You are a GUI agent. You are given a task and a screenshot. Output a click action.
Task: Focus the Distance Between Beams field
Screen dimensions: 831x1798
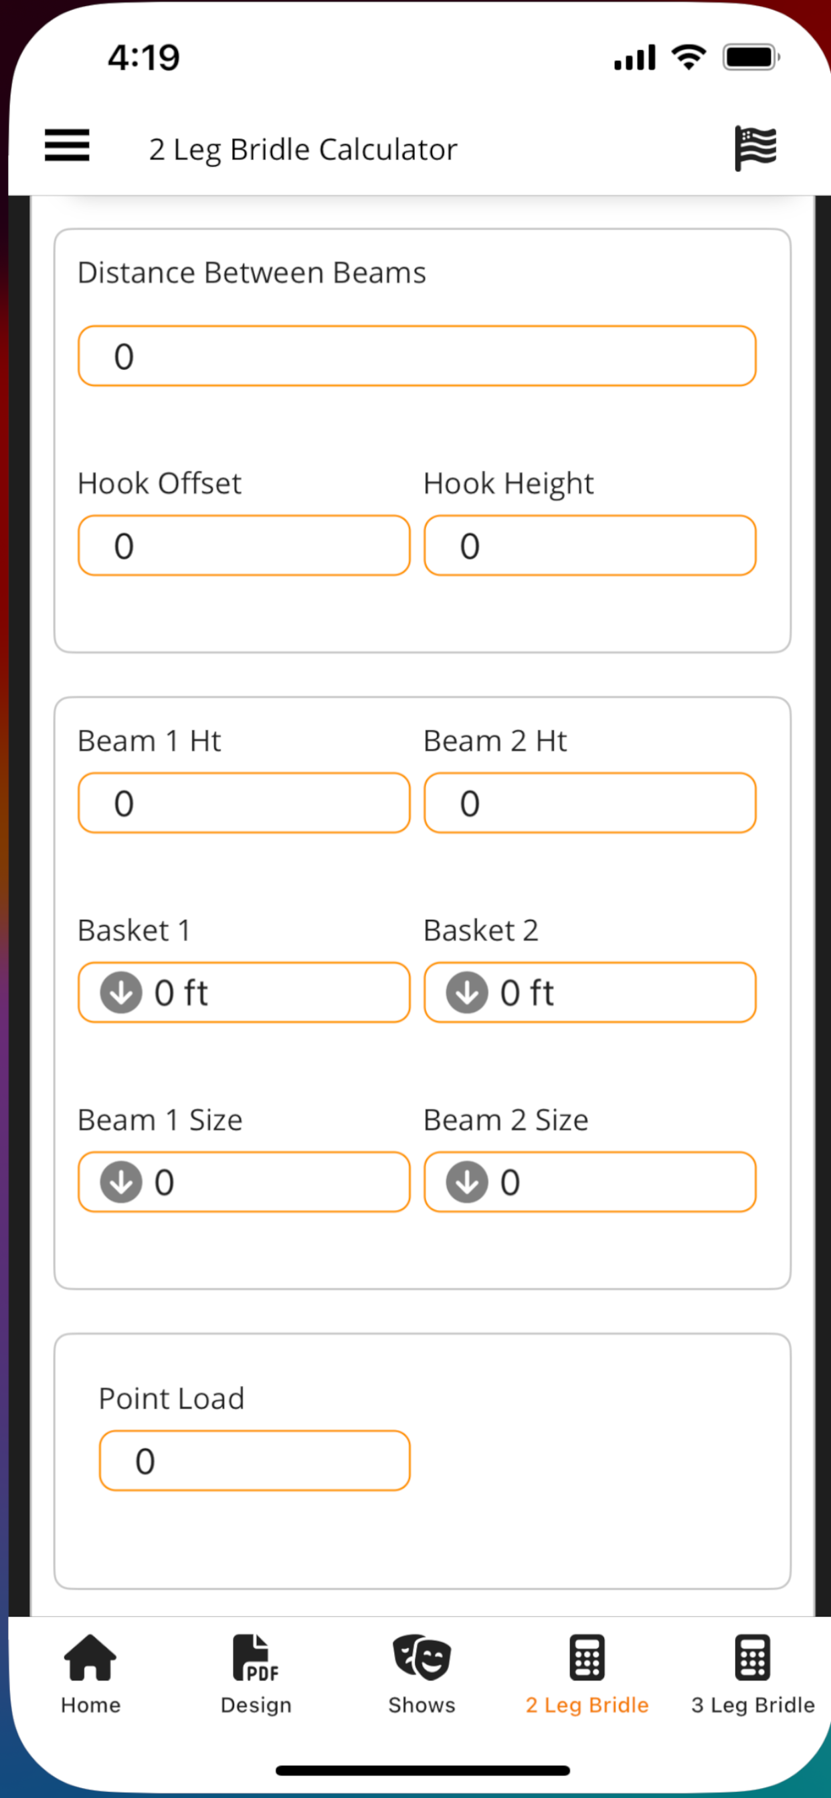(x=417, y=356)
